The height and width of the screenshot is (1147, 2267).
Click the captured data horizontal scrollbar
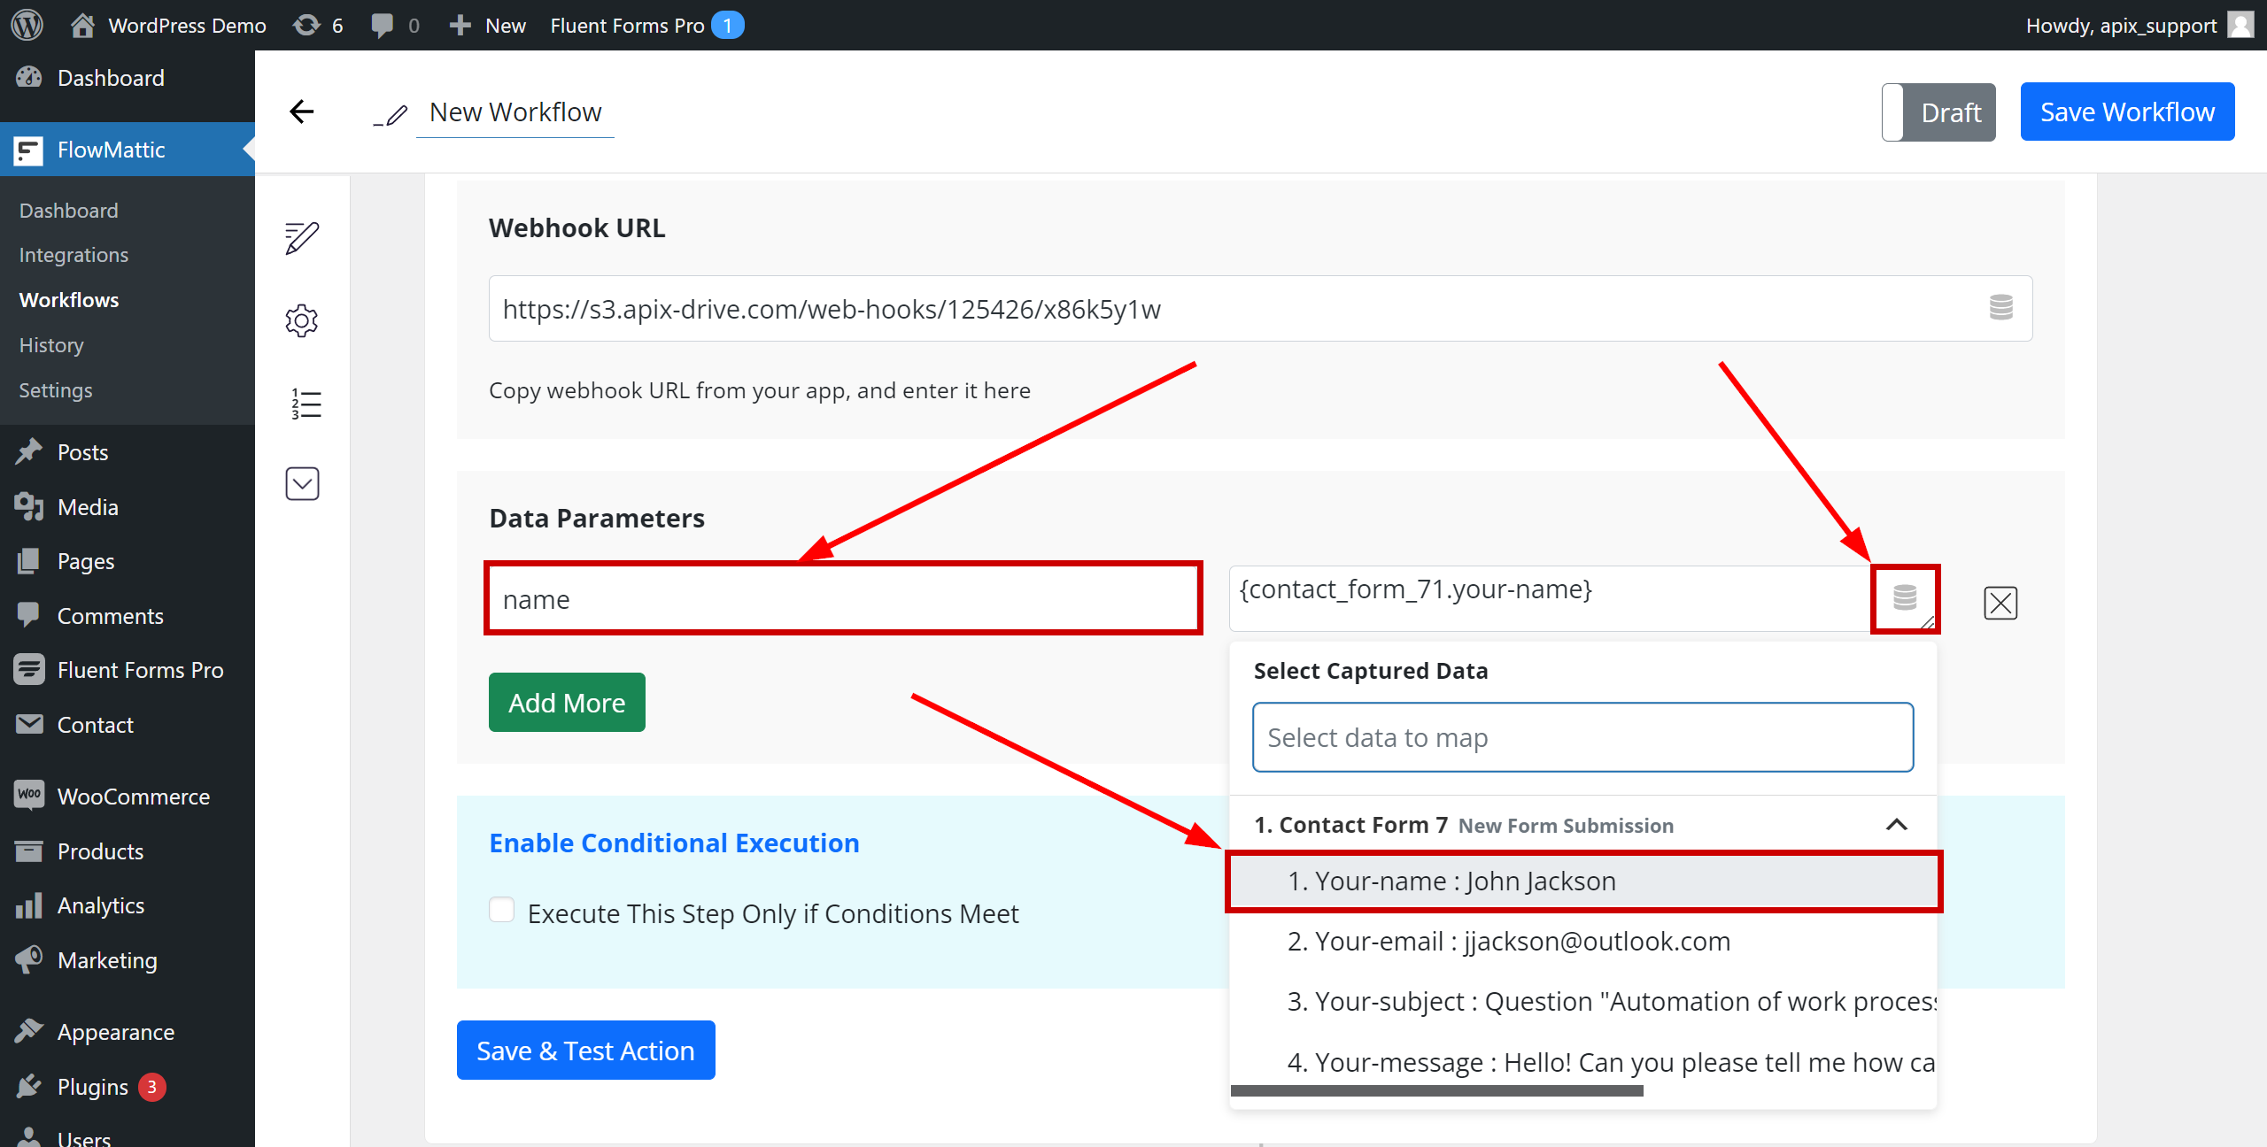coord(1436,1091)
